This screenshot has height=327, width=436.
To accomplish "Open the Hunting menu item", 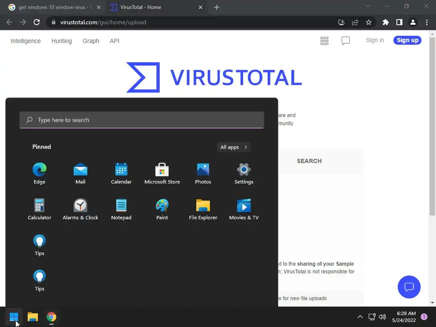I will tap(61, 41).
